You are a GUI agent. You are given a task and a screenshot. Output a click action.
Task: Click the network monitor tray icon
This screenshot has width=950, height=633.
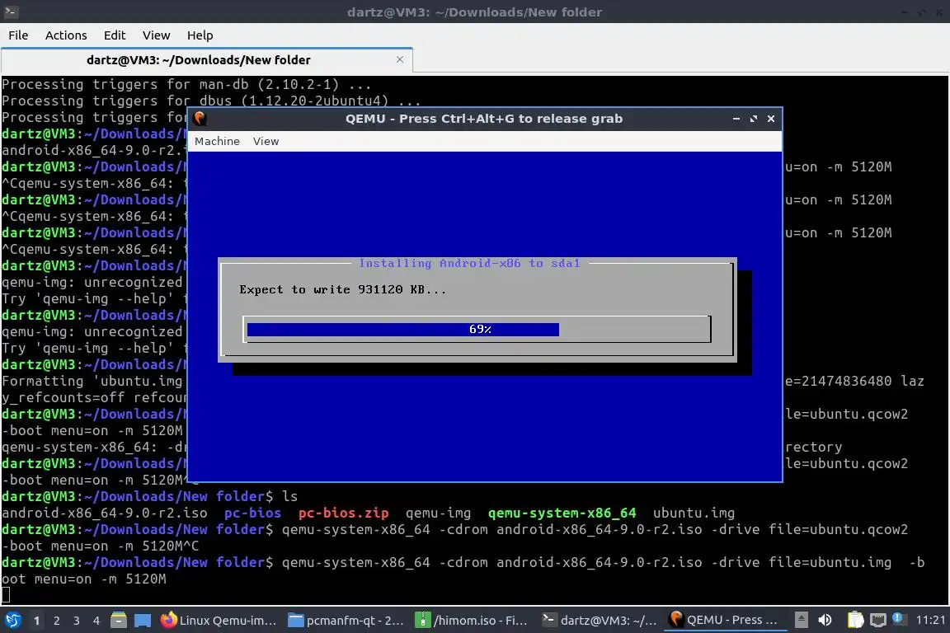pyautogui.click(x=878, y=620)
